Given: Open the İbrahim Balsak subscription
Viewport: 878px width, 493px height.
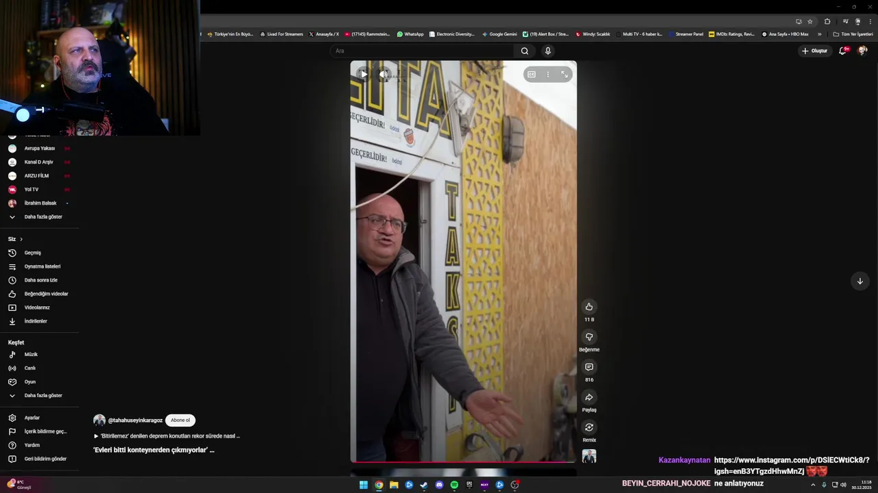Looking at the screenshot, I should click(39, 203).
